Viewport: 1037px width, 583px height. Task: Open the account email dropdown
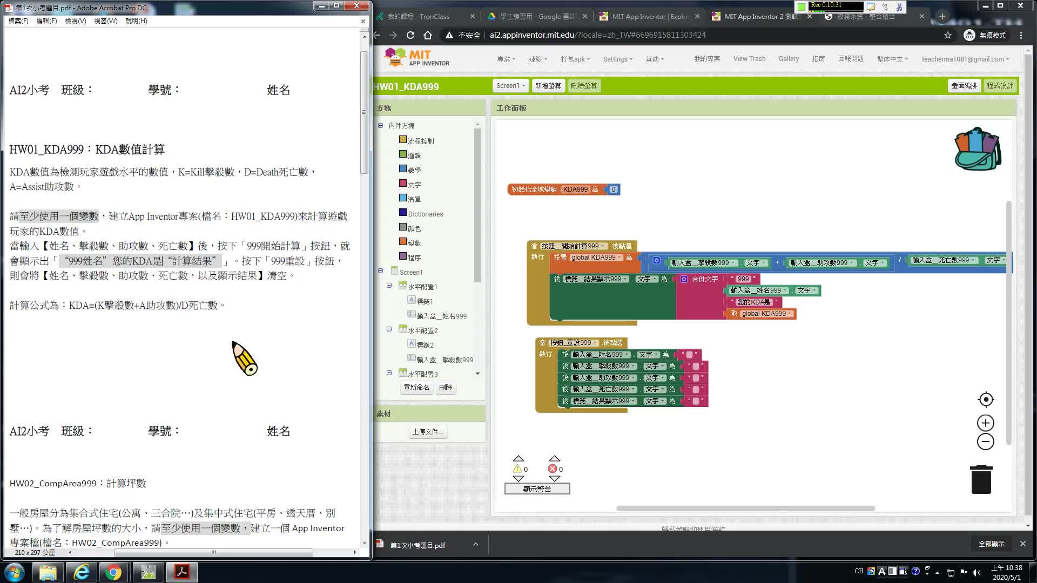click(965, 59)
